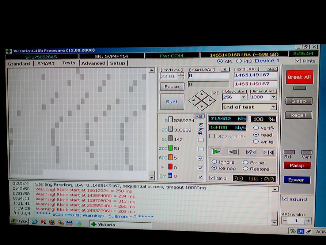Image resolution: width=326 pixels, height=245 pixels.
Task: Click the red Passp button
Action: (x=297, y=166)
